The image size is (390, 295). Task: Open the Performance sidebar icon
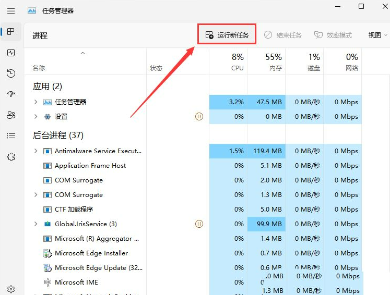(x=10, y=53)
